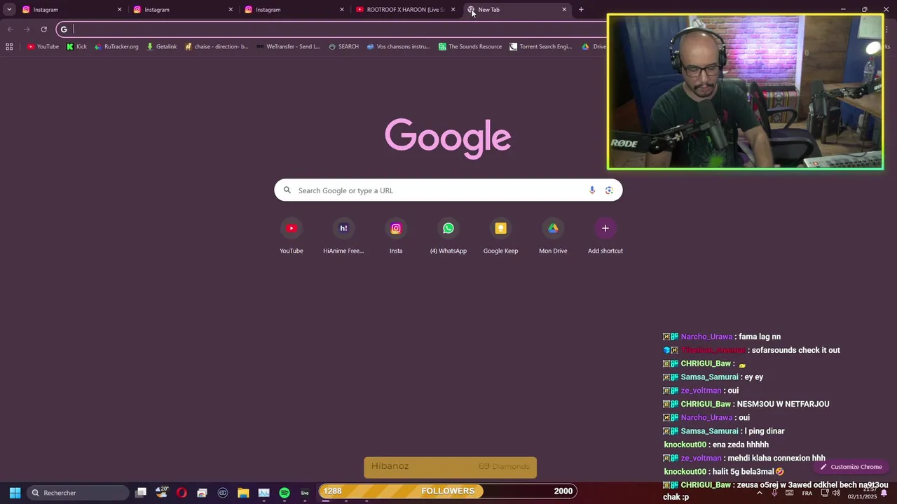897x504 pixels.
Task: Launch Opera from the taskbar
Action: click(x=182, y=493)
